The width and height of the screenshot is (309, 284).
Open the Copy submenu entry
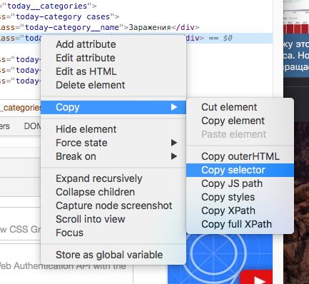(x=113, y=107)
